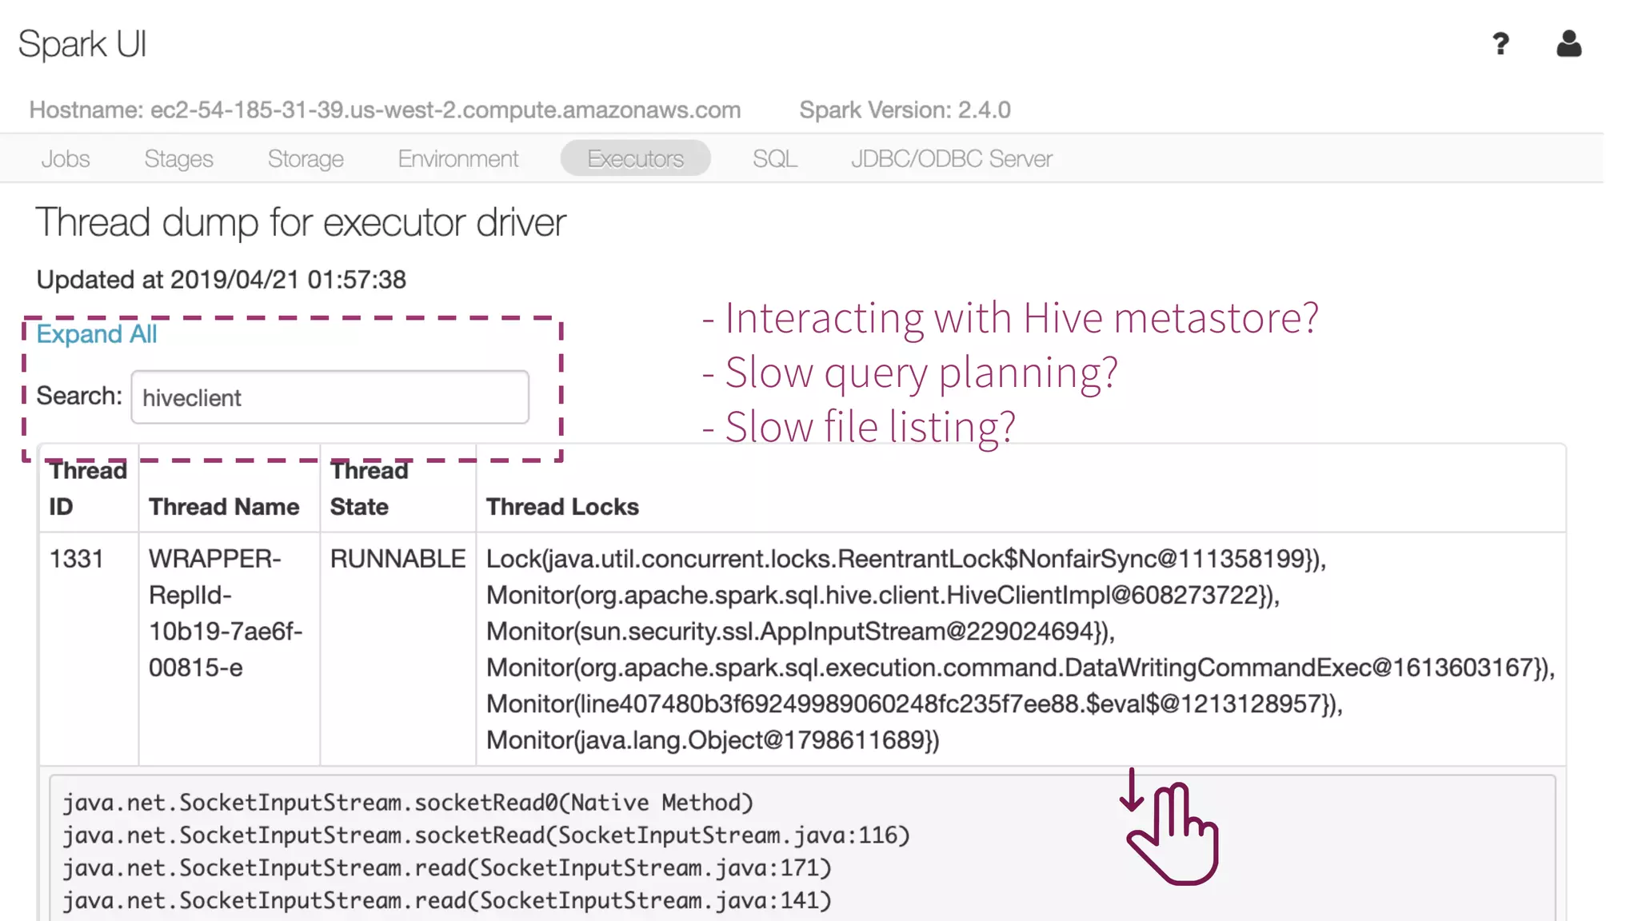Click the SocketInputStream.java:141 stack line

(x=447, y=901)
